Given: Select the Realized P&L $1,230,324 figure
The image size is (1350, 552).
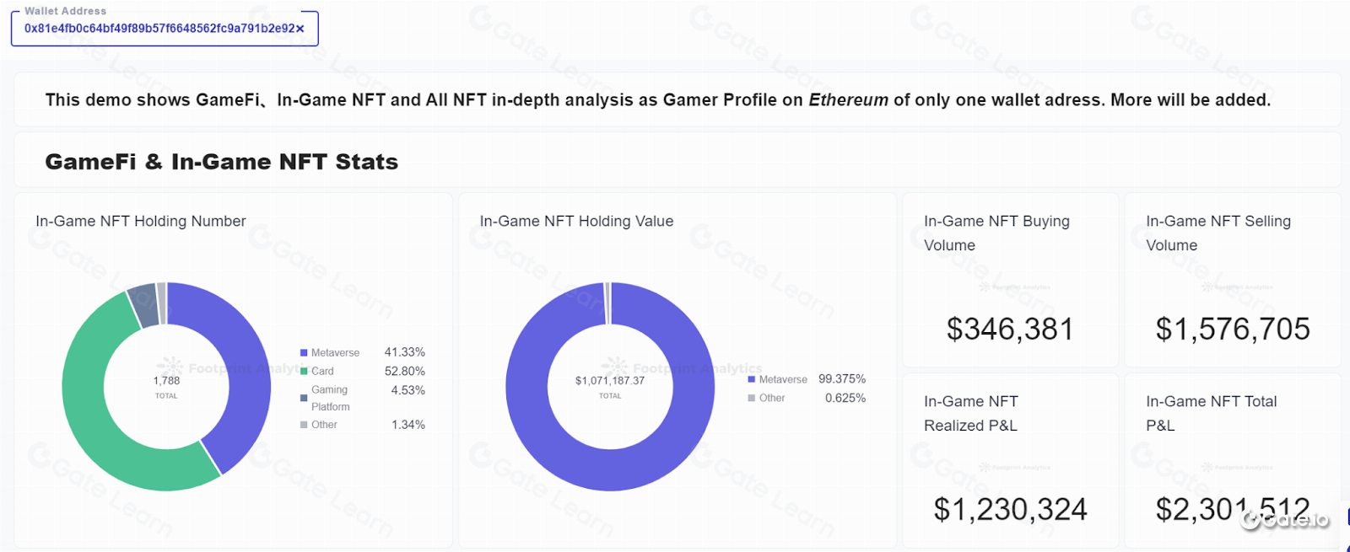Looking at the screenshot, I should (x=1010, y=509).
